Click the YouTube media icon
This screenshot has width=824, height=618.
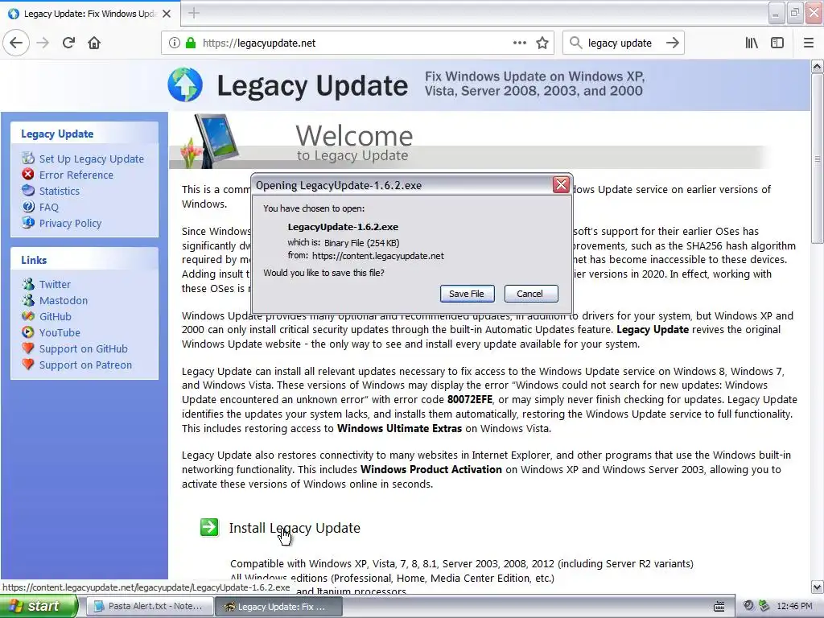click(x=28, y=332)
